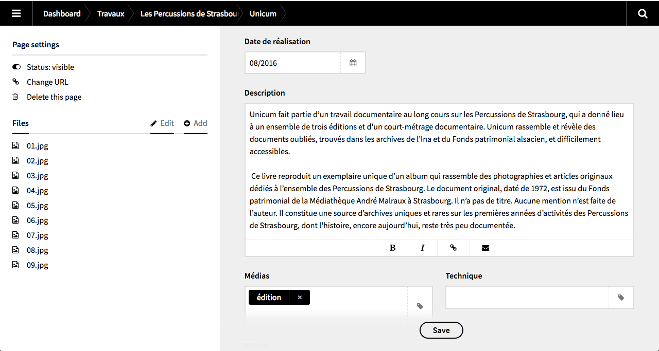Open the hamburger menu icon
This screenshot has width=659, height=351.
[16, 13]
